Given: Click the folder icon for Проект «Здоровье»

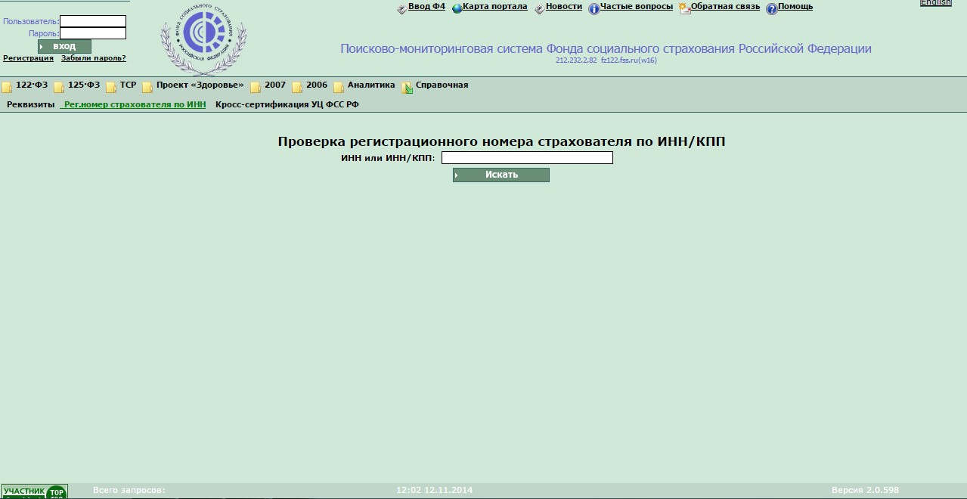Looking at the screenshot, I should pos(147,86).
